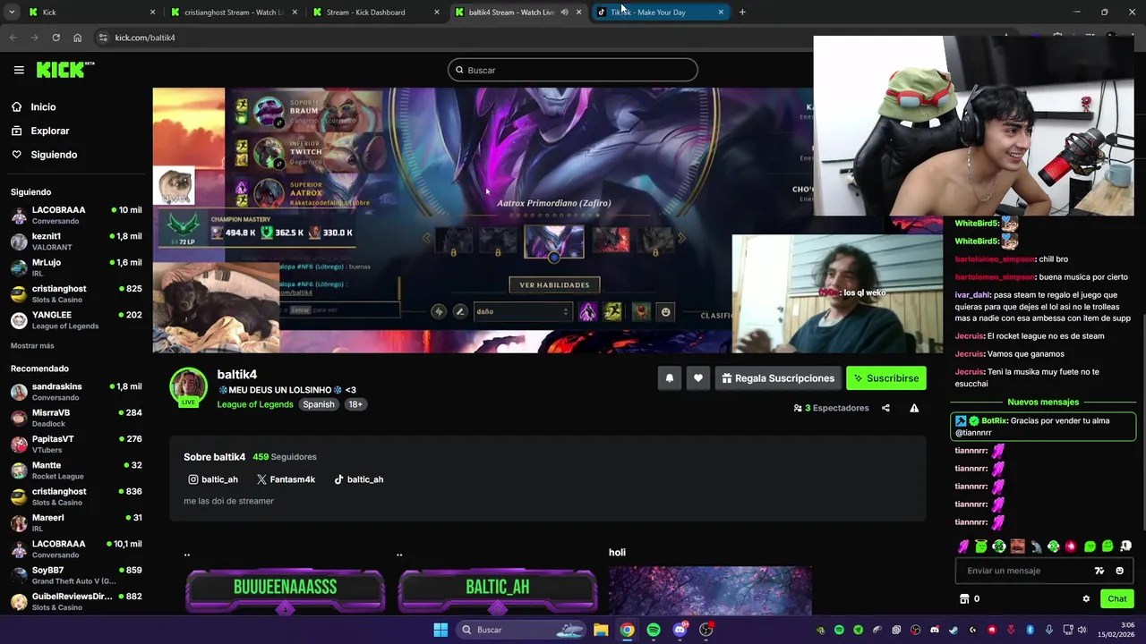Open Spotify from taskbar
This screenshot has height=644, width=1146.
point(654,630)
